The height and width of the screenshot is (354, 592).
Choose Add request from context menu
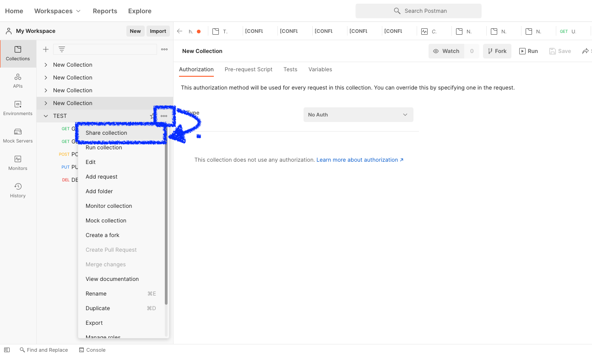121,177
